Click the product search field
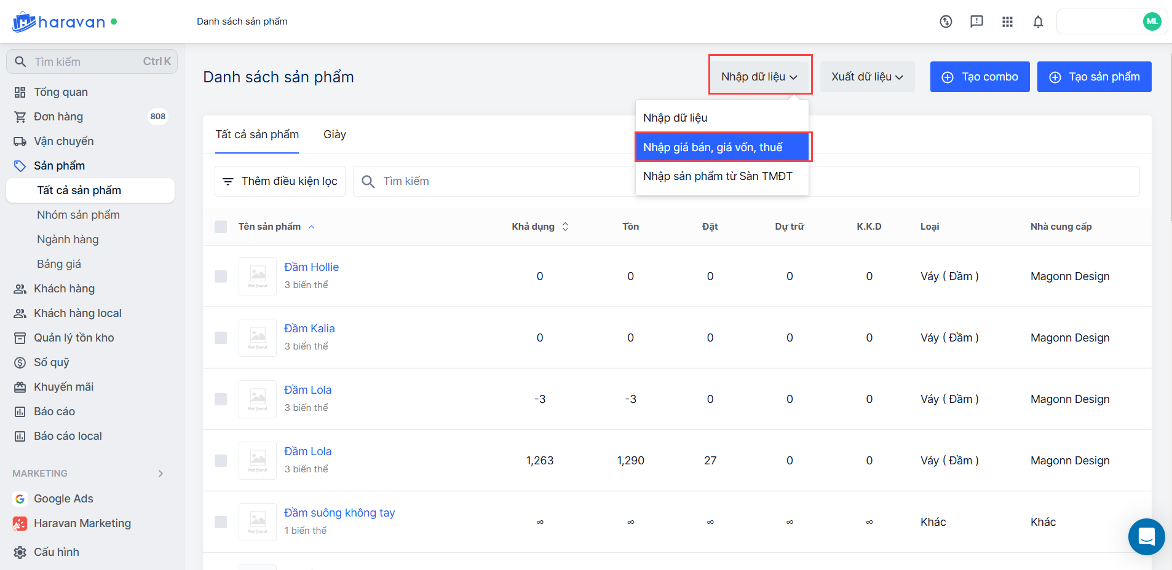1172x570 pixels. [492, 181]
